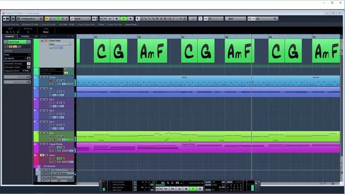
Task: Click the Quantize icon in toolbar
Action: pos(250,19)
